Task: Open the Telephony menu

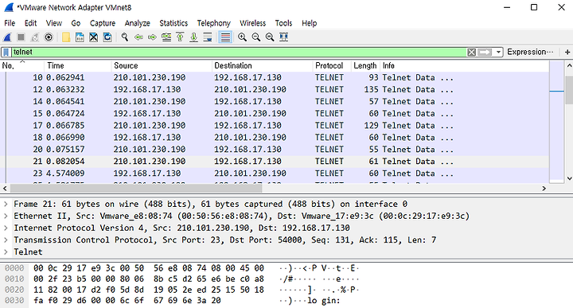Action: click(x=214, y=23)
